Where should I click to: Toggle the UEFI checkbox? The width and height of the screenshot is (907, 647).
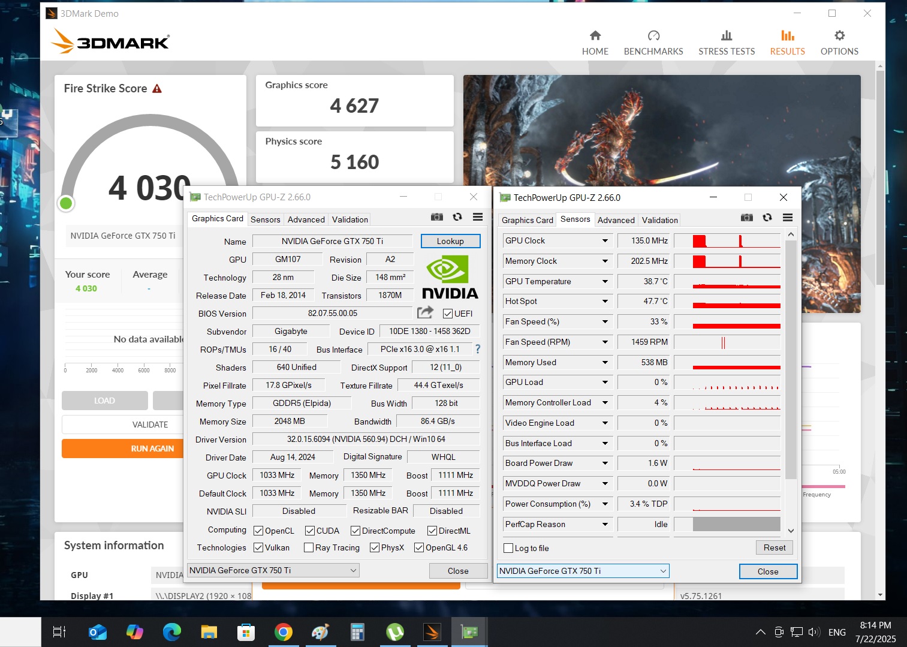pyautogui.click(x=448, y=314)
